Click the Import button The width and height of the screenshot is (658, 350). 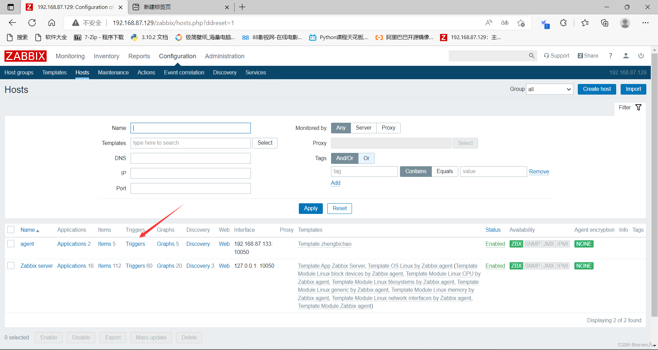633,89
